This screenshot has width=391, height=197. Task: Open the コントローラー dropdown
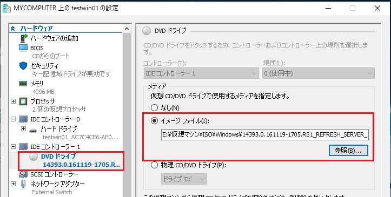pos(201,73)
